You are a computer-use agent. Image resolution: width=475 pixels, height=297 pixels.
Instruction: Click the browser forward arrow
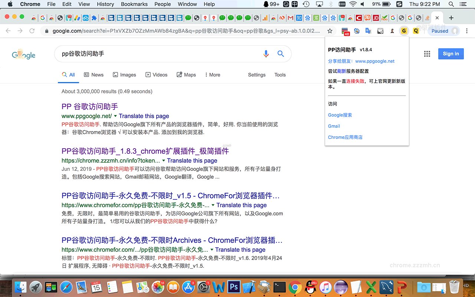(20, 31)
